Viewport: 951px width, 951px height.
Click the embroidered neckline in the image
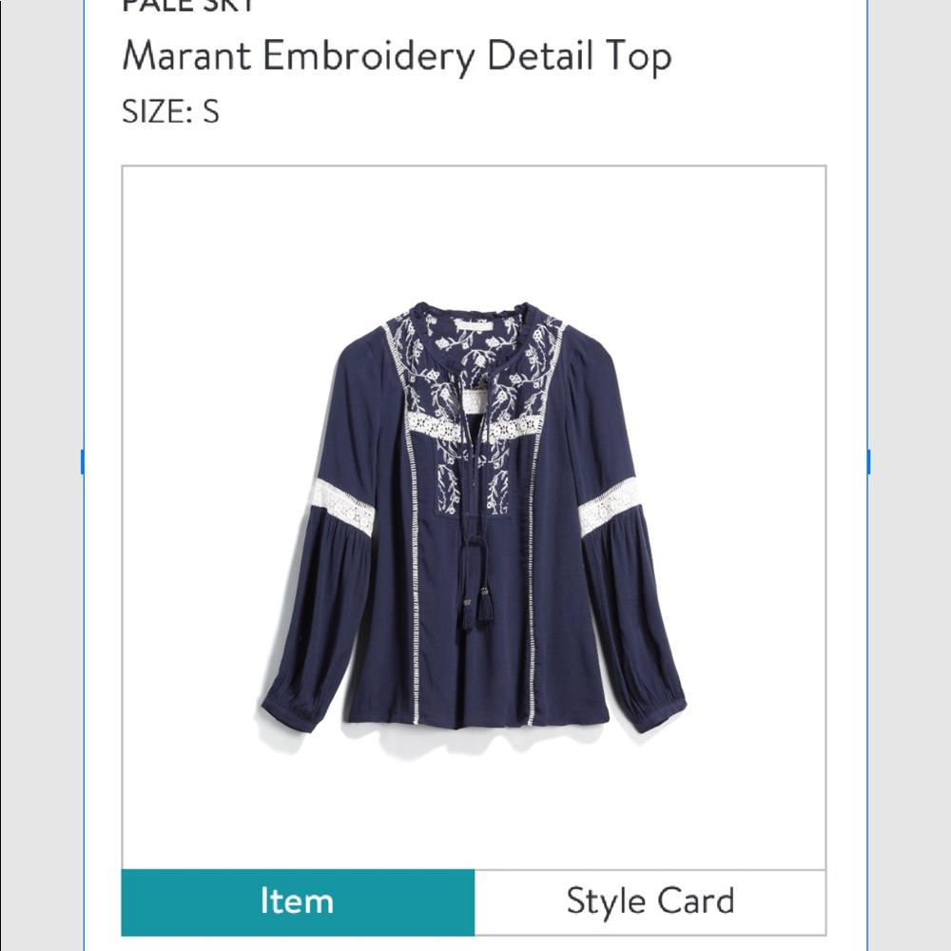click(475, 342)
